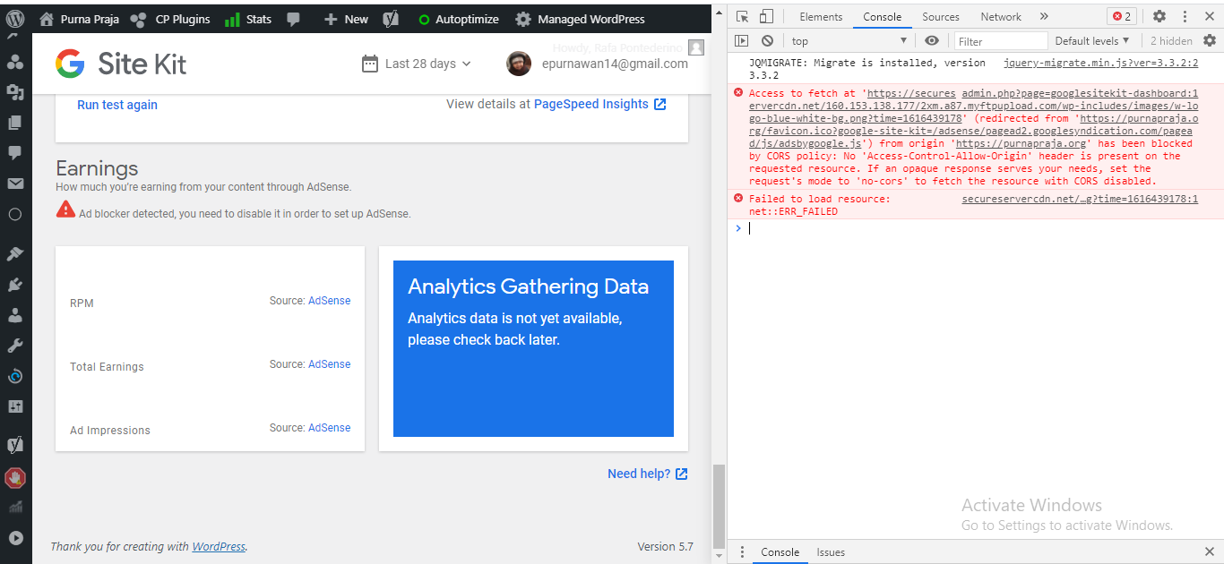
Task: Select the drawer Console tab at bottom
Action: pyautogui.click(x=780, y=552)
